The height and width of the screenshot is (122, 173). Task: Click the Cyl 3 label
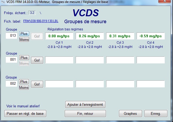tap(120, 43)
